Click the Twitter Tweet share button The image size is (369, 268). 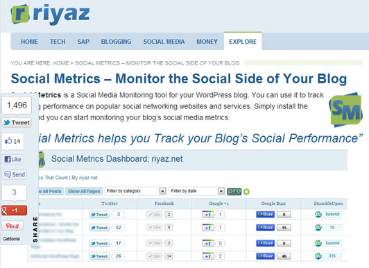[17, 123]
